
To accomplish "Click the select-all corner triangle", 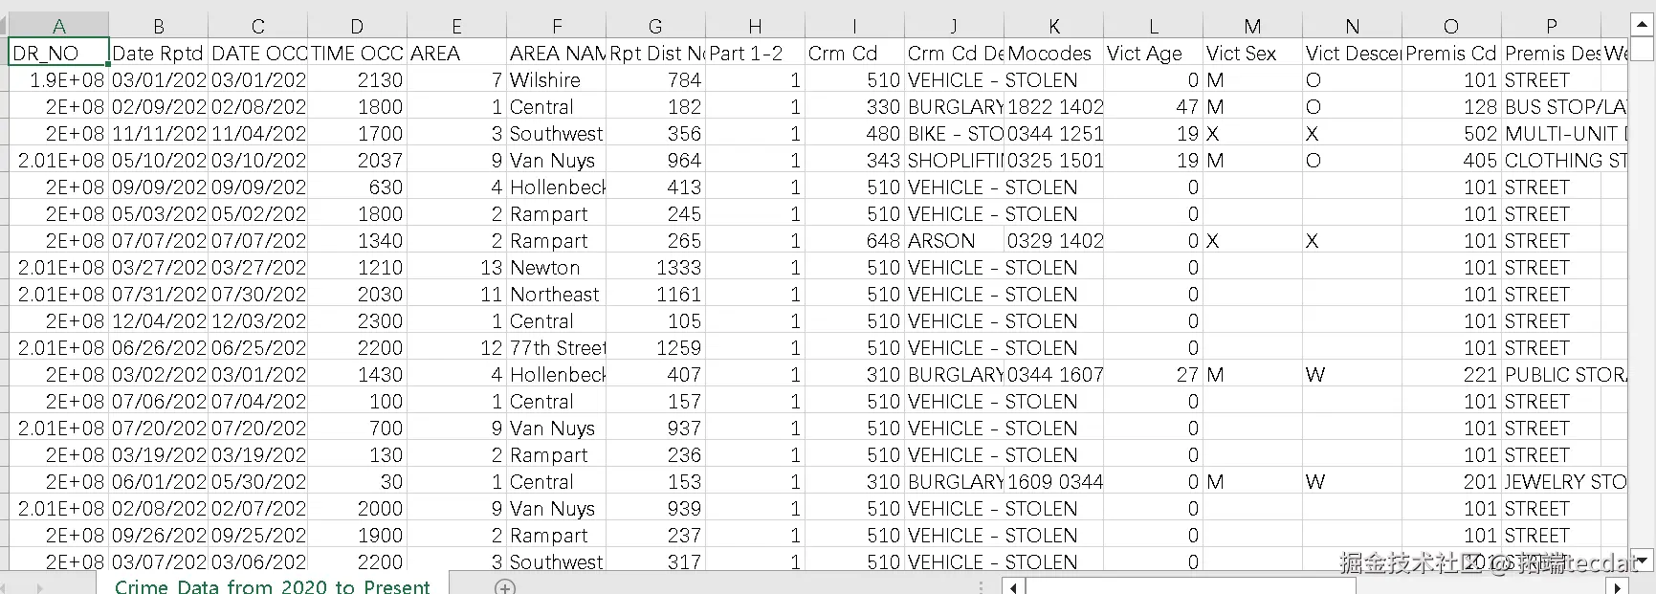I will coord(5,25).
